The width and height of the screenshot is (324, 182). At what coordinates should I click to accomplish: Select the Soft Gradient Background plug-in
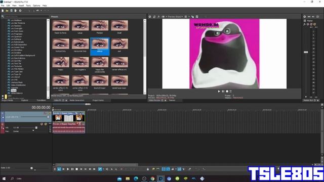coord(23,56)
